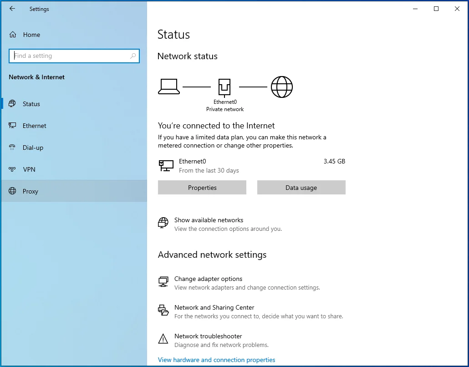Click the Network troubleshooter warning icon
The width and height of the screenshot is (469, 367).
163,339
